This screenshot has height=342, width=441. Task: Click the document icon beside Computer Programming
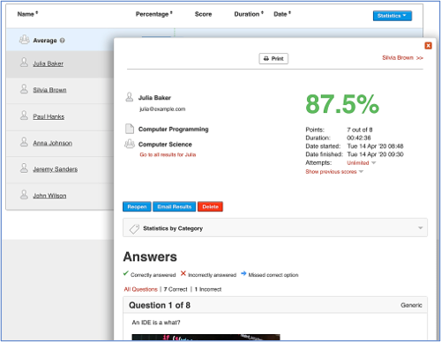point(130,129)
